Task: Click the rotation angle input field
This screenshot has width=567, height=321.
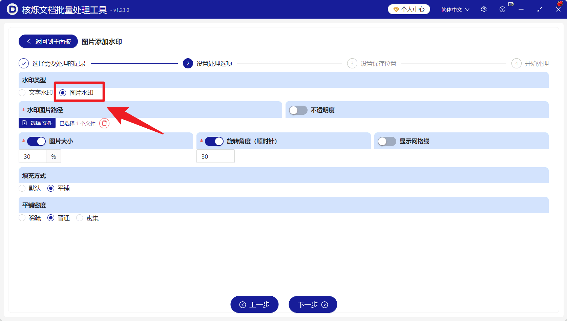Action: [x=215, y=156]
